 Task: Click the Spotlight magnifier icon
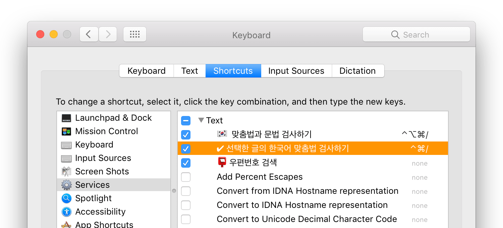coord(66,198)
